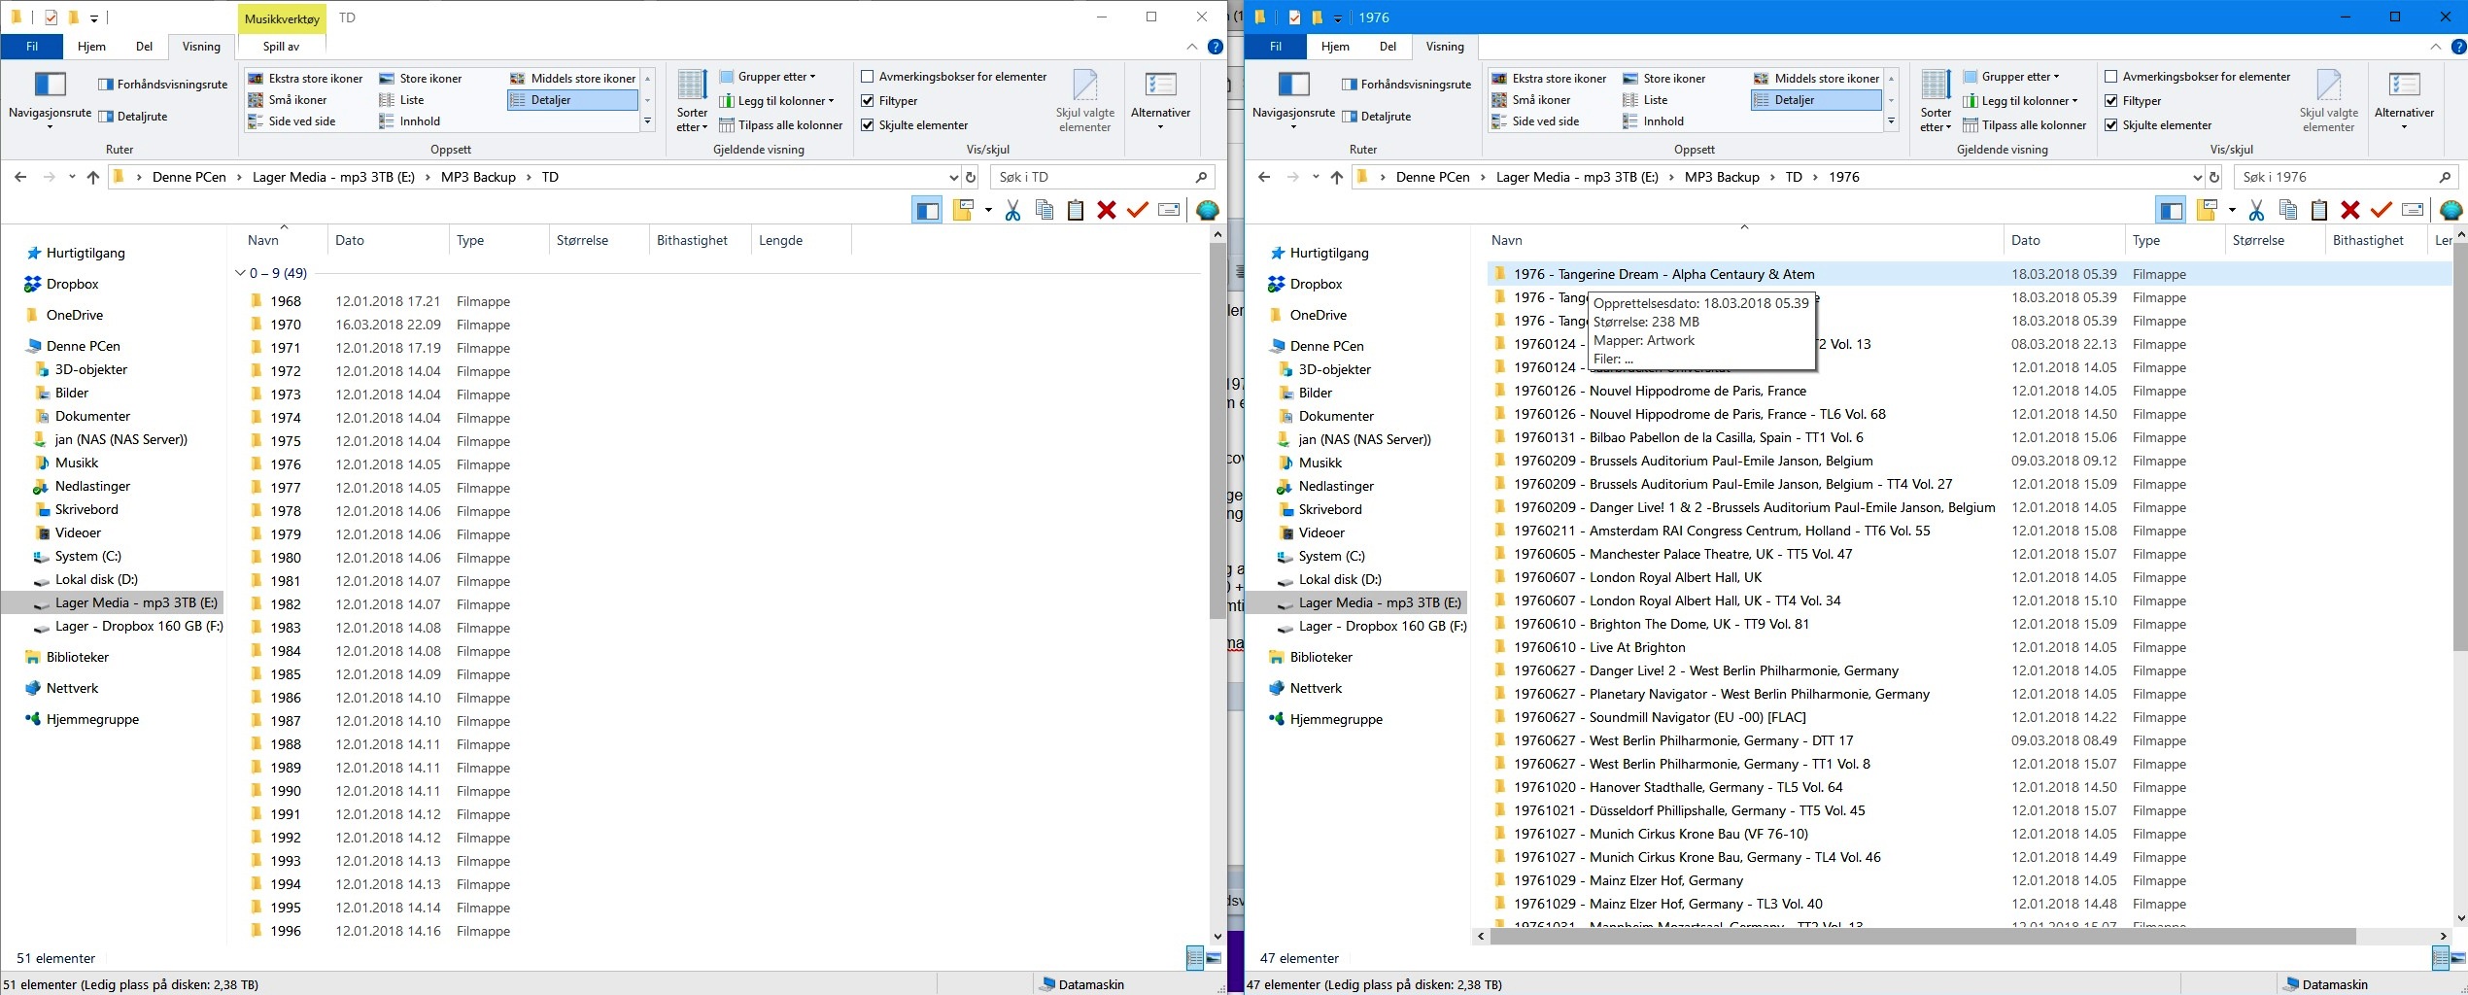This screenshot has width=2468, height=995.
Task: Open the Del tab in the TD window
Action: click(144, 46)
